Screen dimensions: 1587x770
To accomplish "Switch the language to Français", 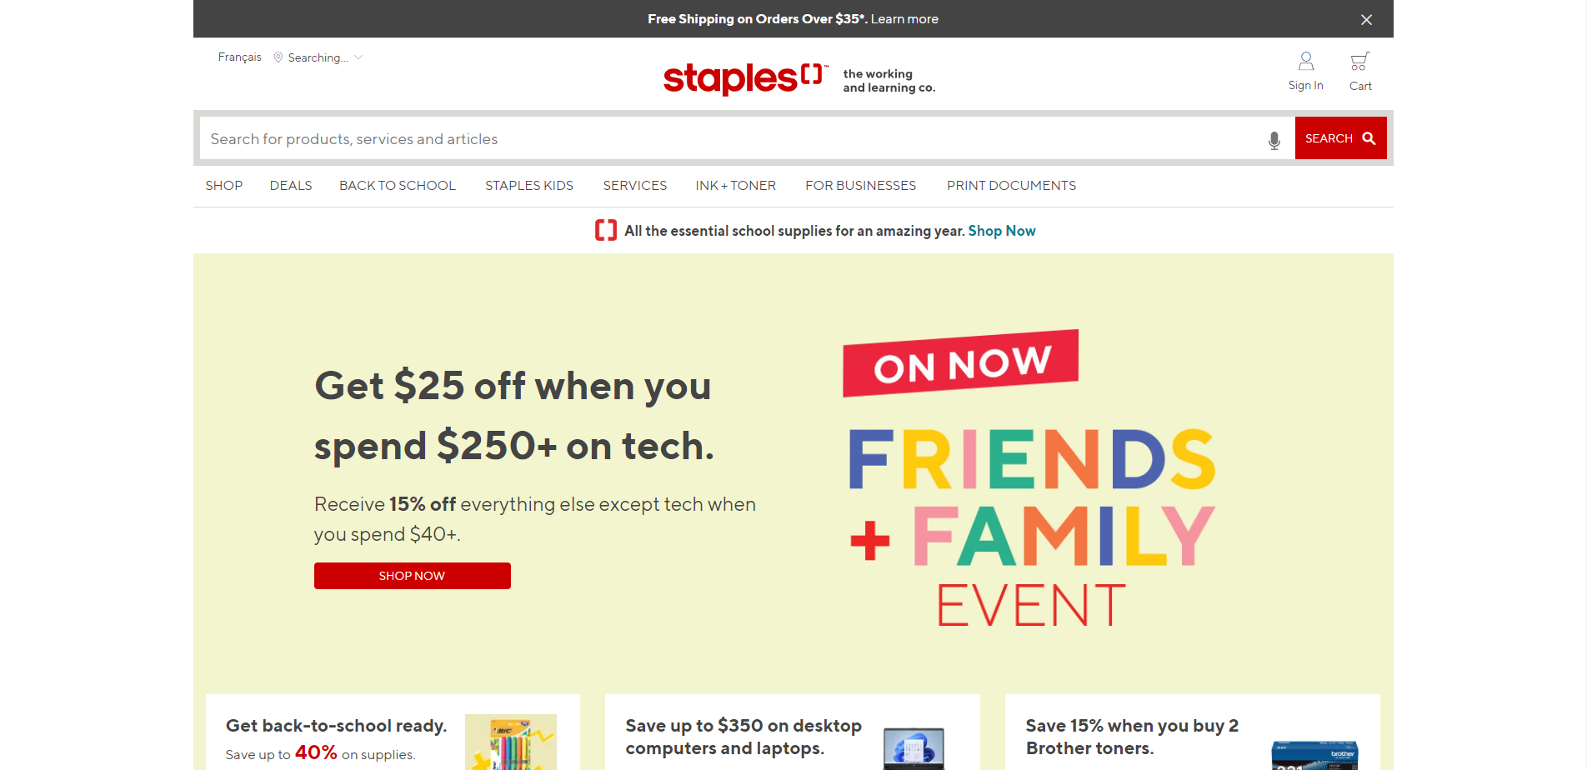I will pos(240,57).
